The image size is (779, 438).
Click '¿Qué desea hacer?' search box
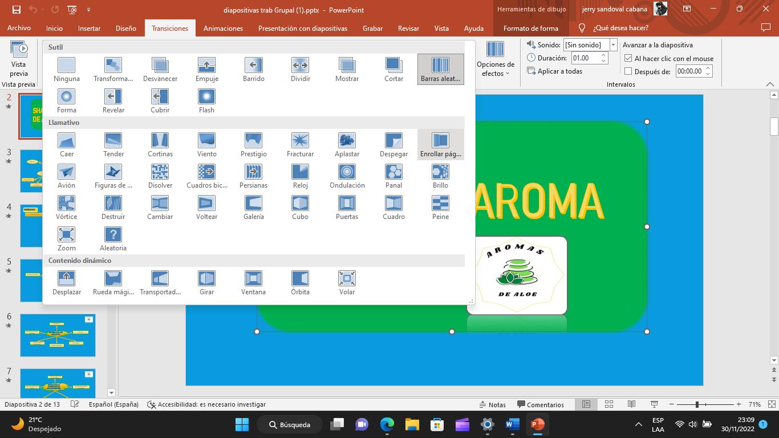pyautogui.click(x=620, y=28)
